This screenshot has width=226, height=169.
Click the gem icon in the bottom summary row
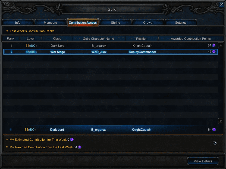pos(214,129)
